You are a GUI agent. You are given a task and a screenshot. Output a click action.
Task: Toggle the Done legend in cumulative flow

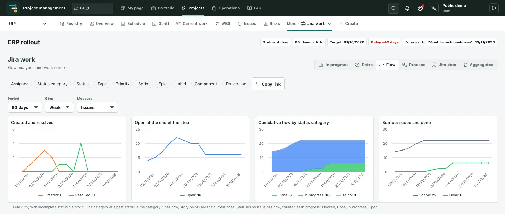[282, 195]
